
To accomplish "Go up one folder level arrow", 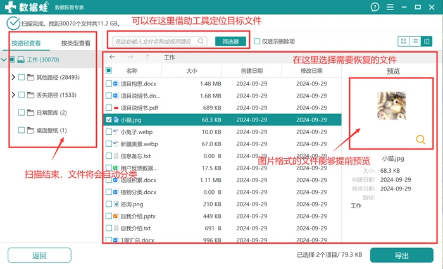I will [147, 57].
